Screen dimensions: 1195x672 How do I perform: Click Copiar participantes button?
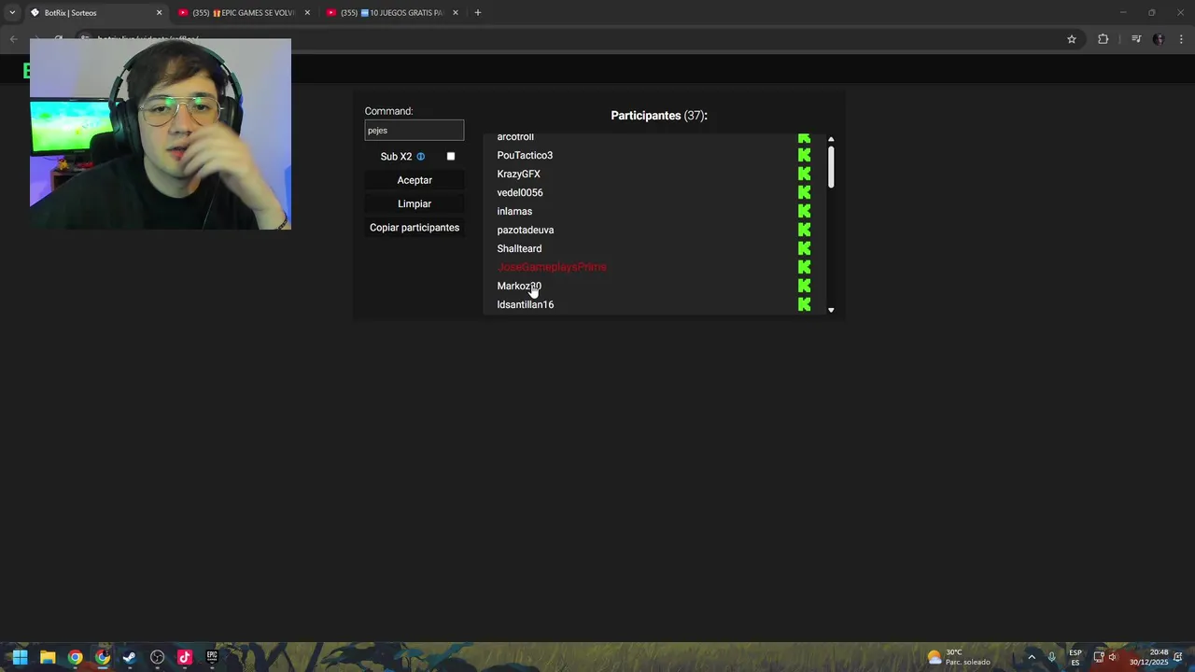[x=415, y=228]
